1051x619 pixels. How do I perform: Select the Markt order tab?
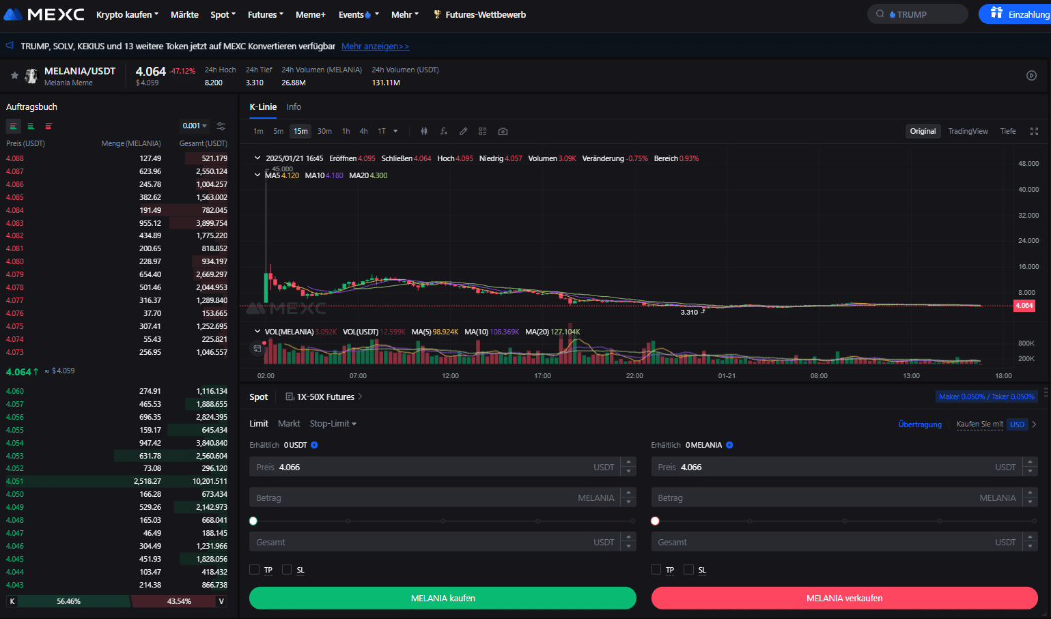tap(289, 423)
